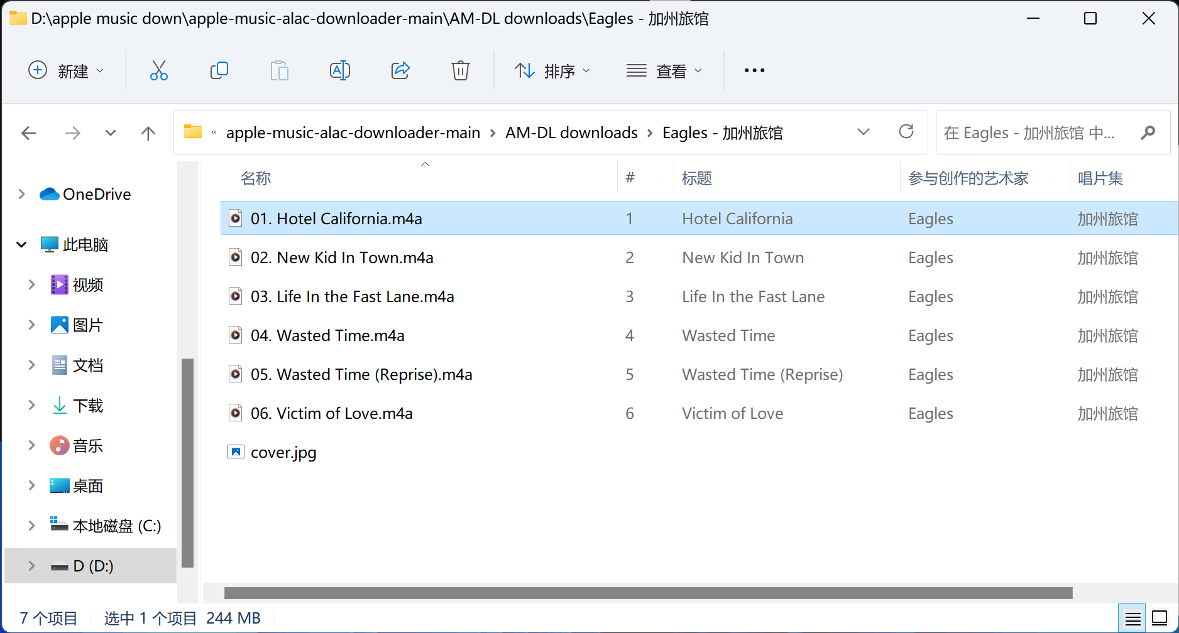Rename the selected file via rename icon
Image resolution: width=1179 pixels, height=633 pixels.
(339, 70)
